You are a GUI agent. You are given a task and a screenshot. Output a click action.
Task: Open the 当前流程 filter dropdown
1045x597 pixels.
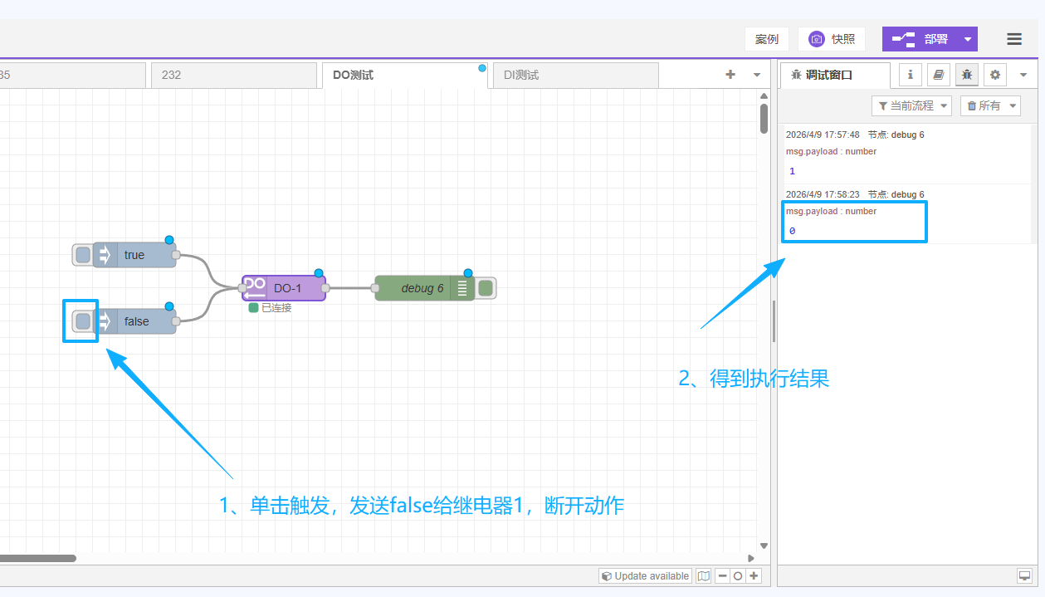911,105
